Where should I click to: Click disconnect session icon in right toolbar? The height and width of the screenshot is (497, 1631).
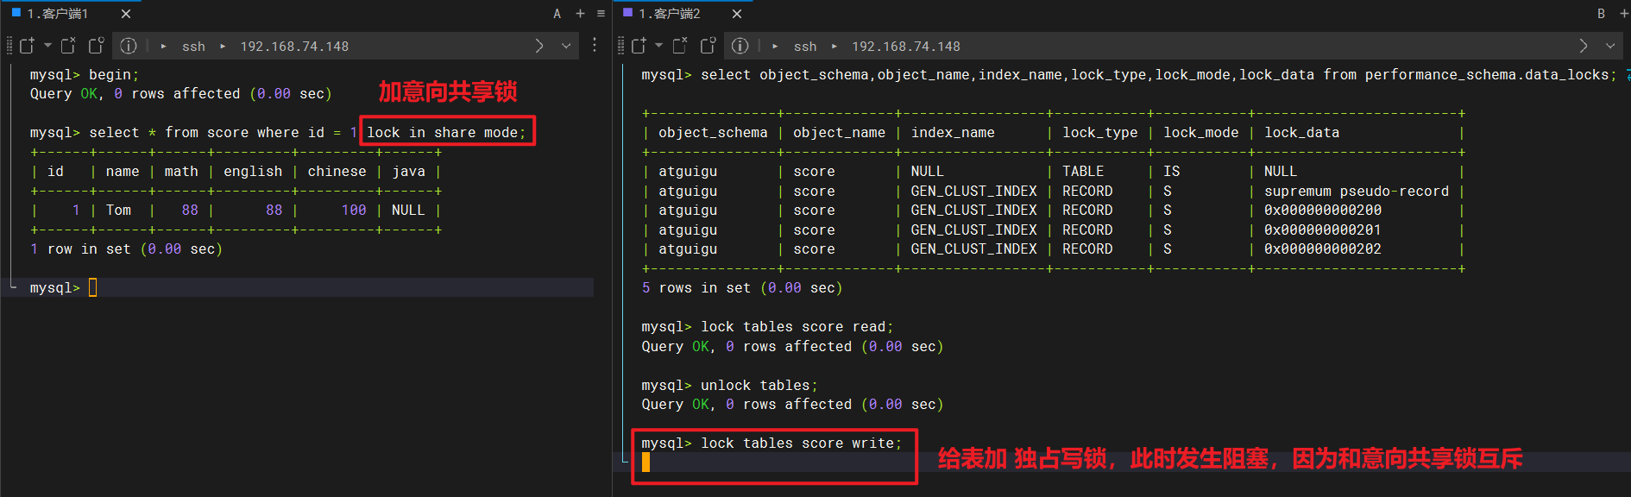pos(681,46)
